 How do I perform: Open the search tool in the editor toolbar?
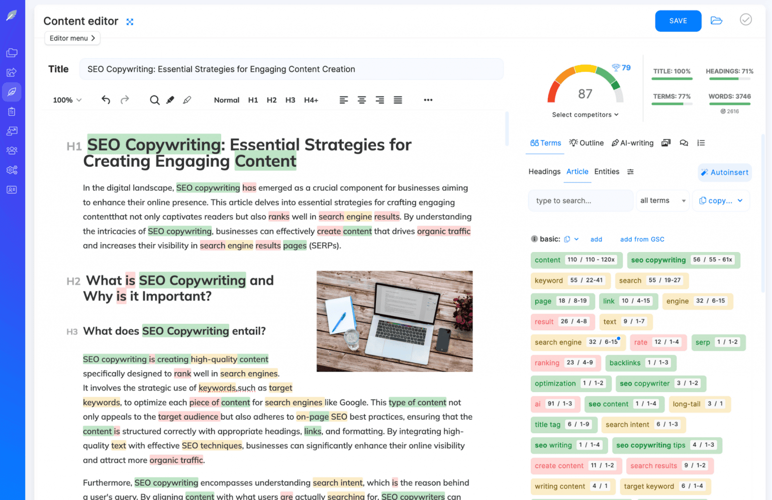click(154, 99)
